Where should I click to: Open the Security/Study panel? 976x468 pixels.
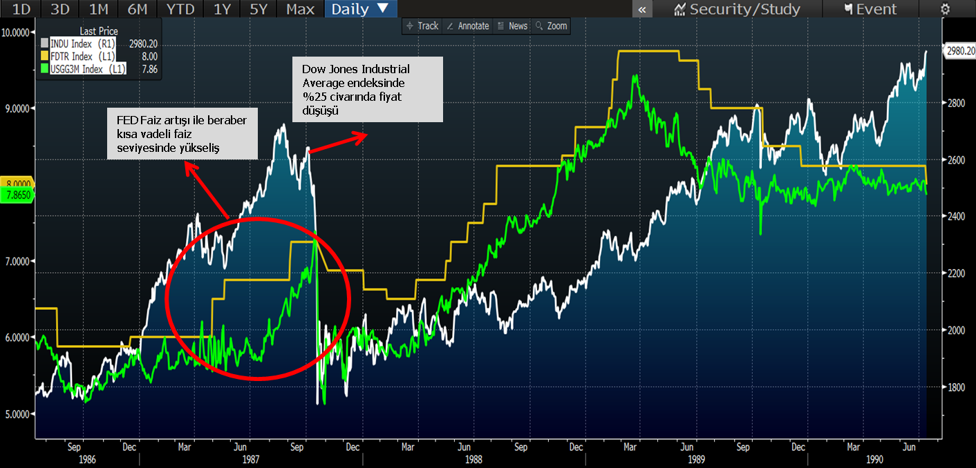[x=737, y=9]
